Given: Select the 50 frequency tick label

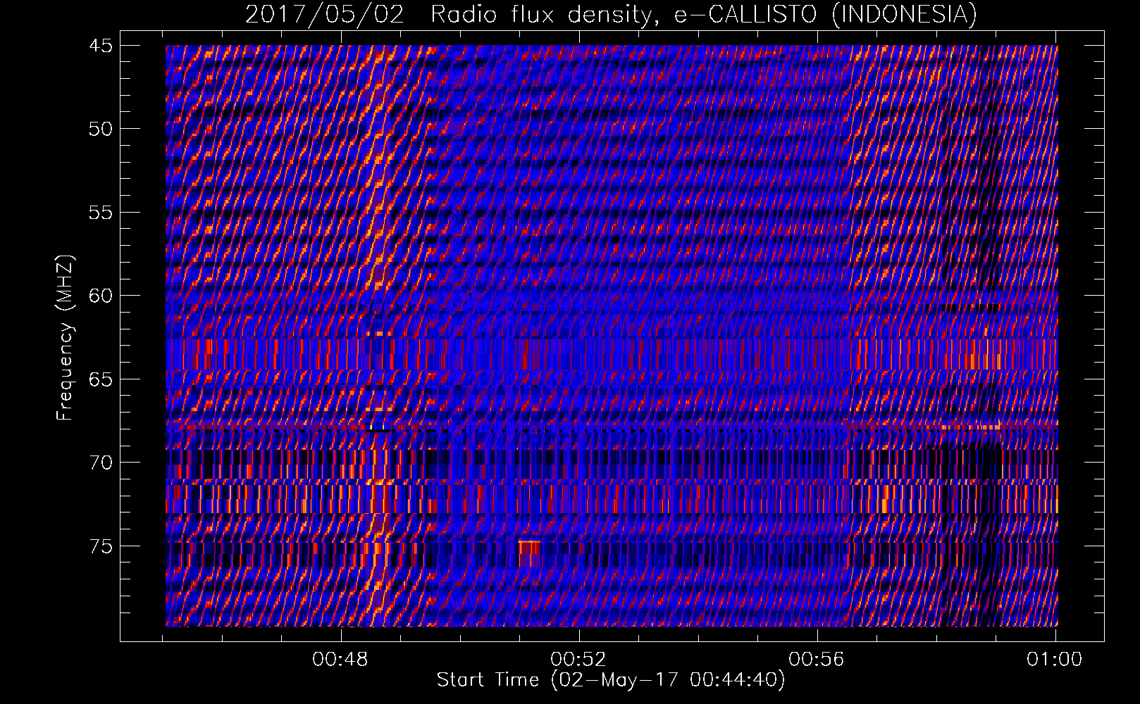Looking at the screenshot, I should tap(101, 129).
